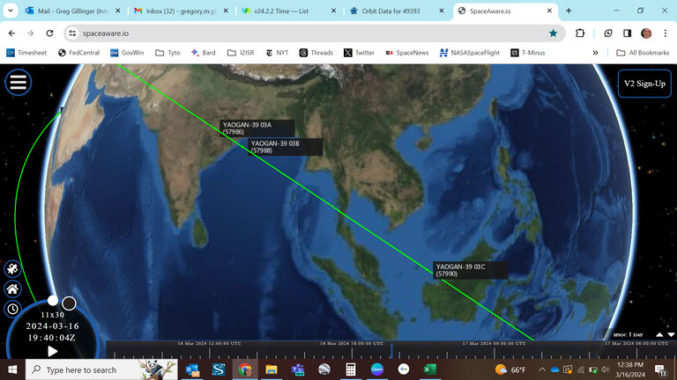
Task: Open the Chrome extensions puzzle icon
Action: pyautogui.click(x=580, y=33)
